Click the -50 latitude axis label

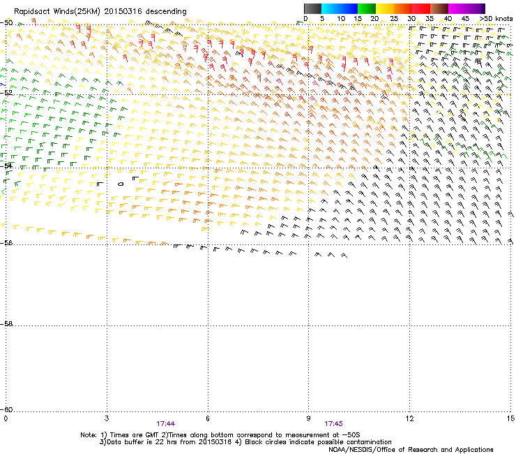6,23
